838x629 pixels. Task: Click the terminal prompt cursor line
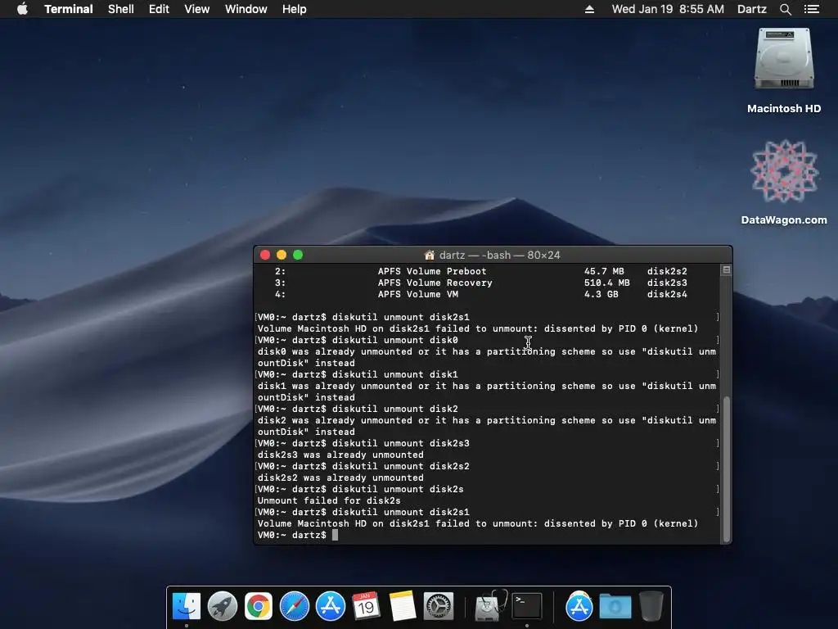[298, 535]
